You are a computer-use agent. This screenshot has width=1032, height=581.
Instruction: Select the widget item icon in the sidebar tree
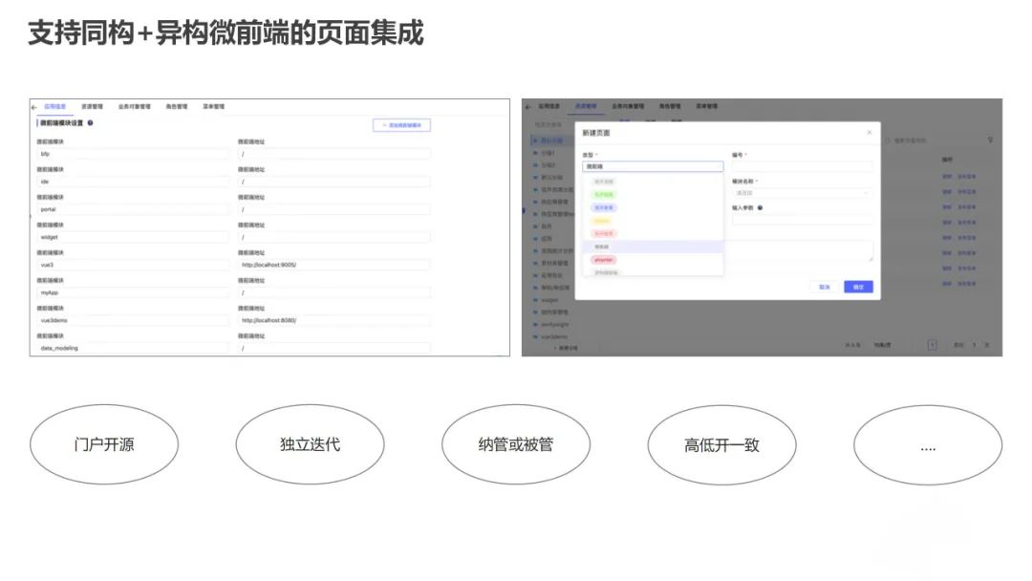[x=535, y=300]
